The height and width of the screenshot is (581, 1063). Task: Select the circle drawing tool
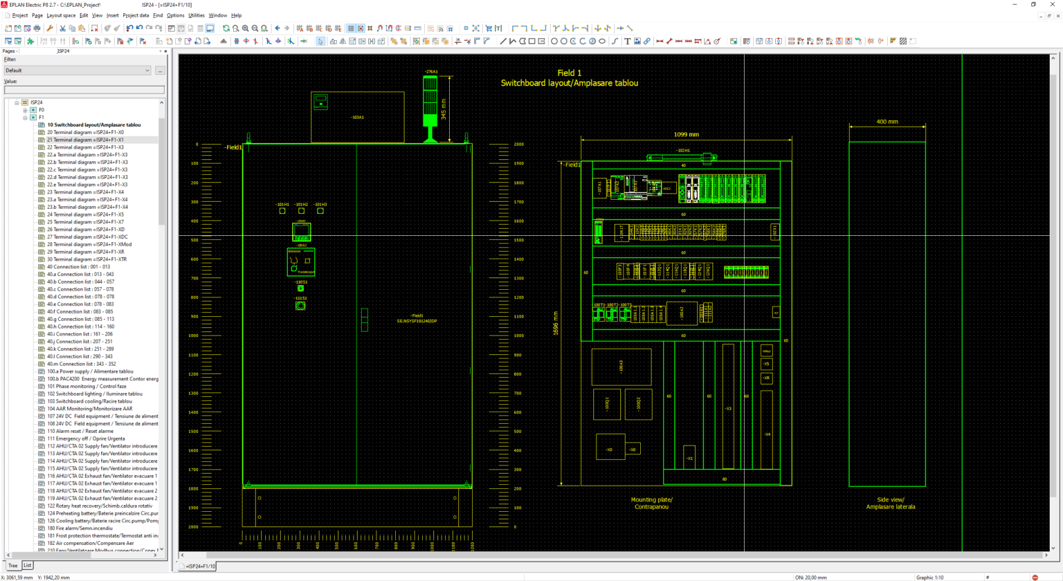pyautogui.click(x=554, y=41)
